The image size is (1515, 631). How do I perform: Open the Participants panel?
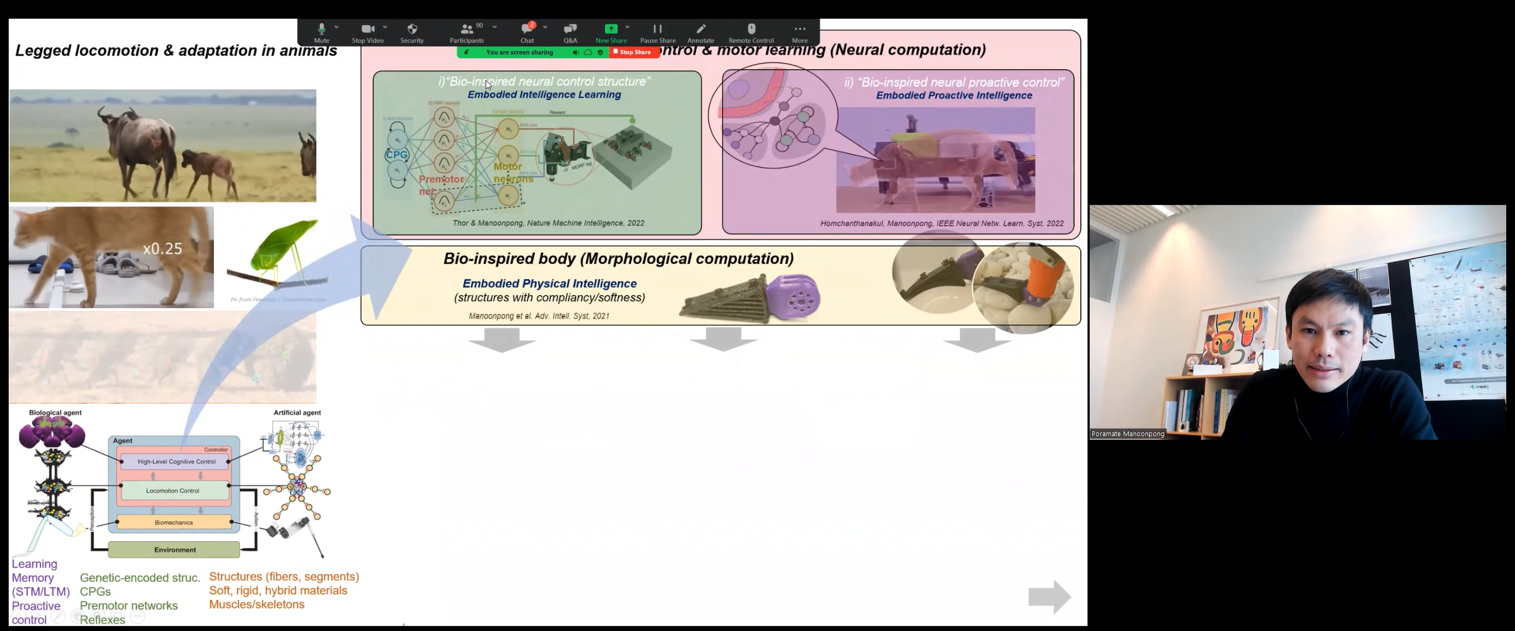466,32
